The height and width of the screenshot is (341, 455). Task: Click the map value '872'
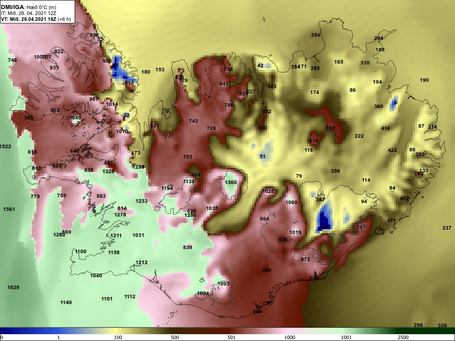click(x=305, y=259)
